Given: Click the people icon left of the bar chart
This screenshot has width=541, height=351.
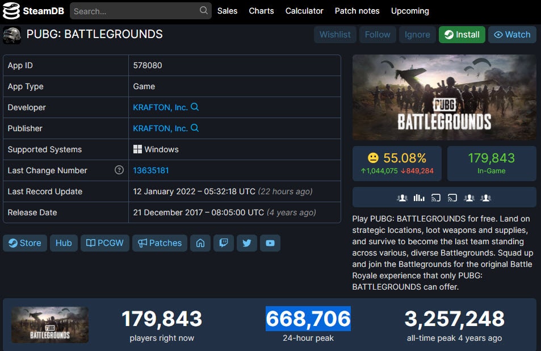Looking at the screenshot, I should point(402,198).
